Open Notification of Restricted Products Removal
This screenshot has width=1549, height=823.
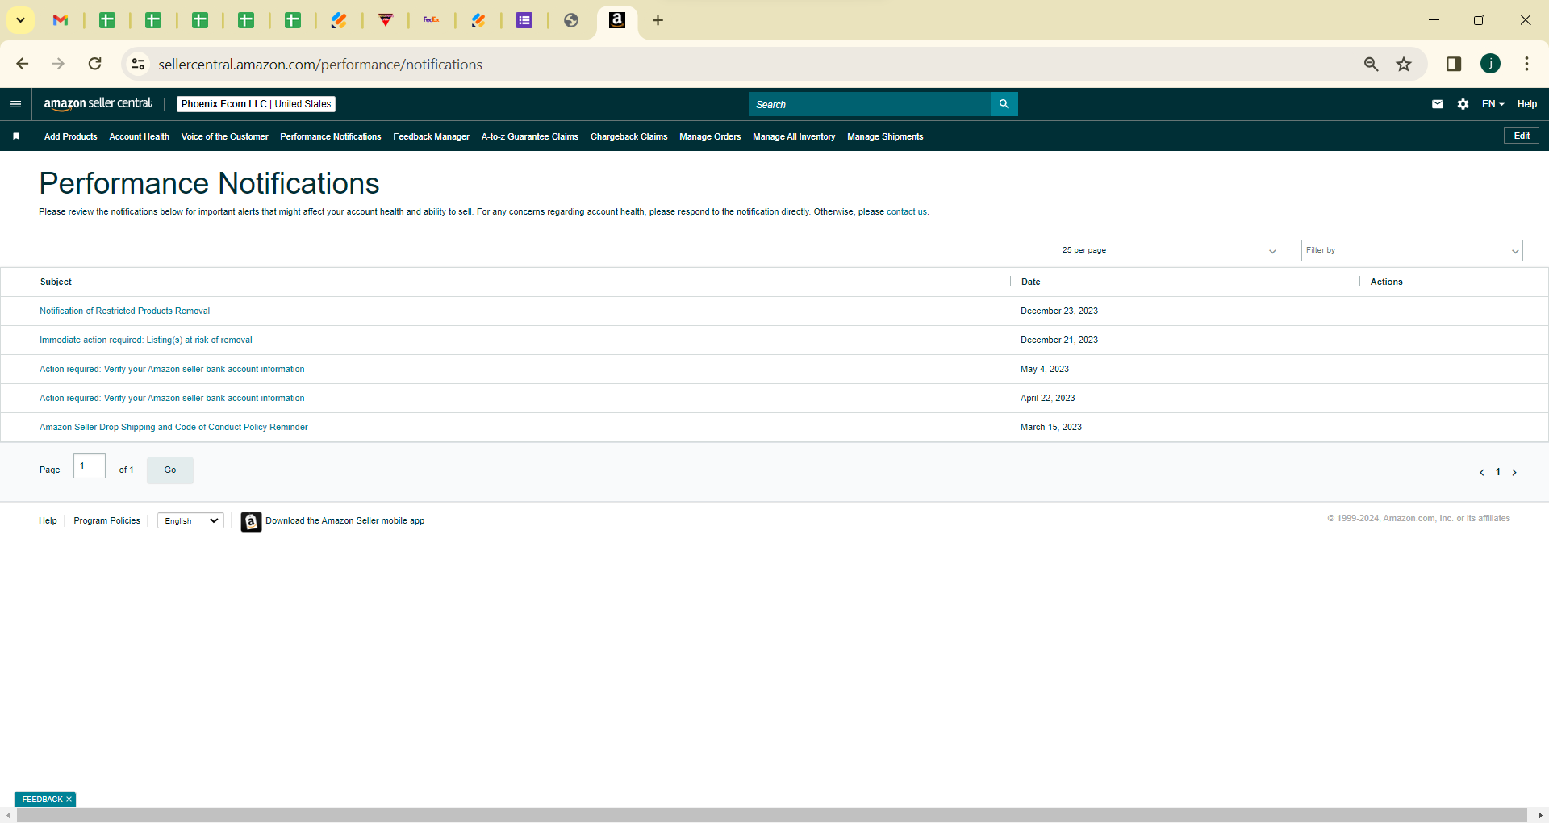pyautogui.click(x=124, y=311)
